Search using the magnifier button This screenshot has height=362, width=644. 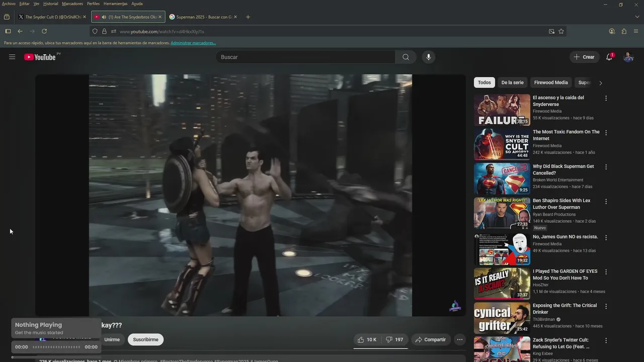(406, 57)
